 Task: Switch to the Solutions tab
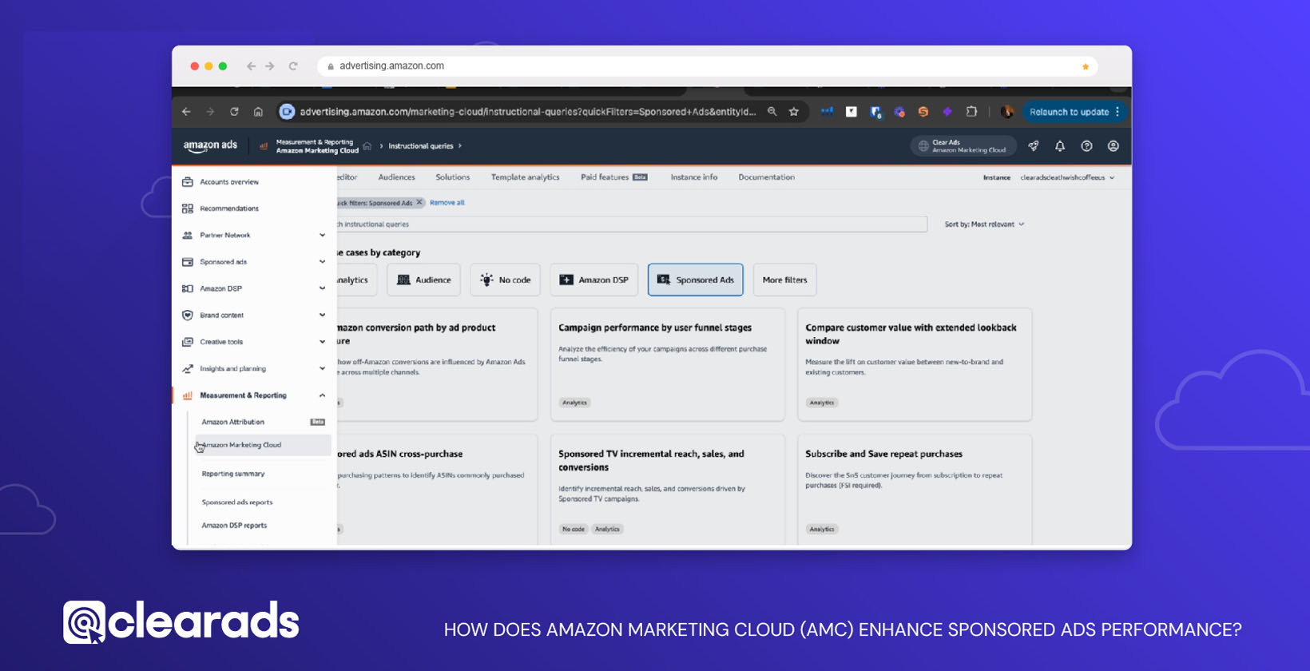pos(452,177)
